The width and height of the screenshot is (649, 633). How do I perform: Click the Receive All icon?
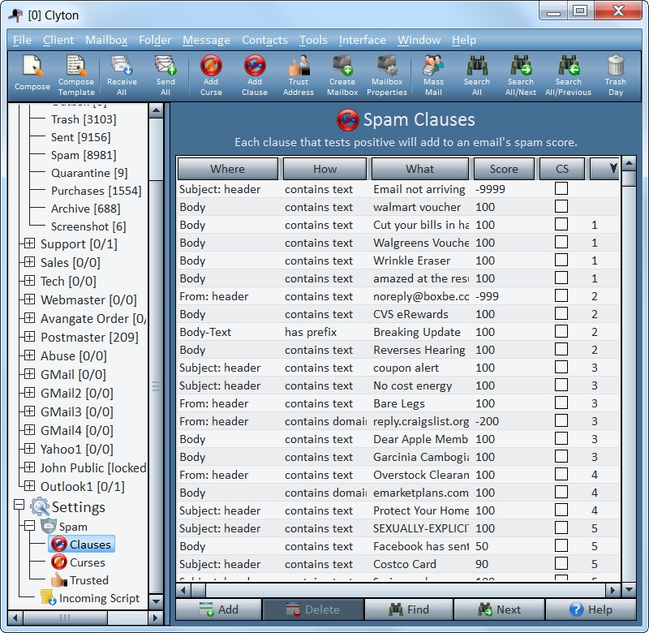tap(122, 75)
